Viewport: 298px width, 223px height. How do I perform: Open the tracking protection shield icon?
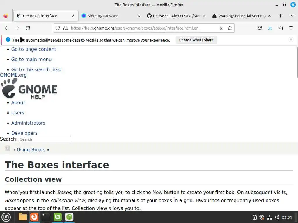pyautogui.click(x=58, y=28)
